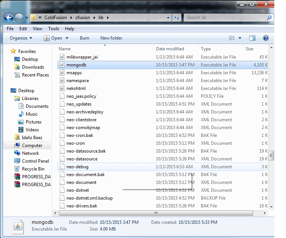Click the Back navigation arrow button

pyautogui.click(x=9, y=18)
